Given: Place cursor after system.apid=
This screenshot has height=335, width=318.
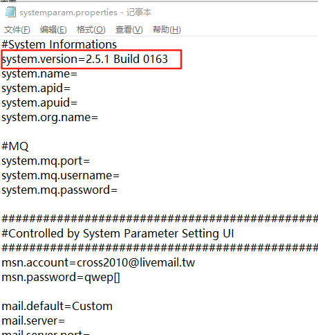Looking at the screenshot, I should [x=71, y=89].
